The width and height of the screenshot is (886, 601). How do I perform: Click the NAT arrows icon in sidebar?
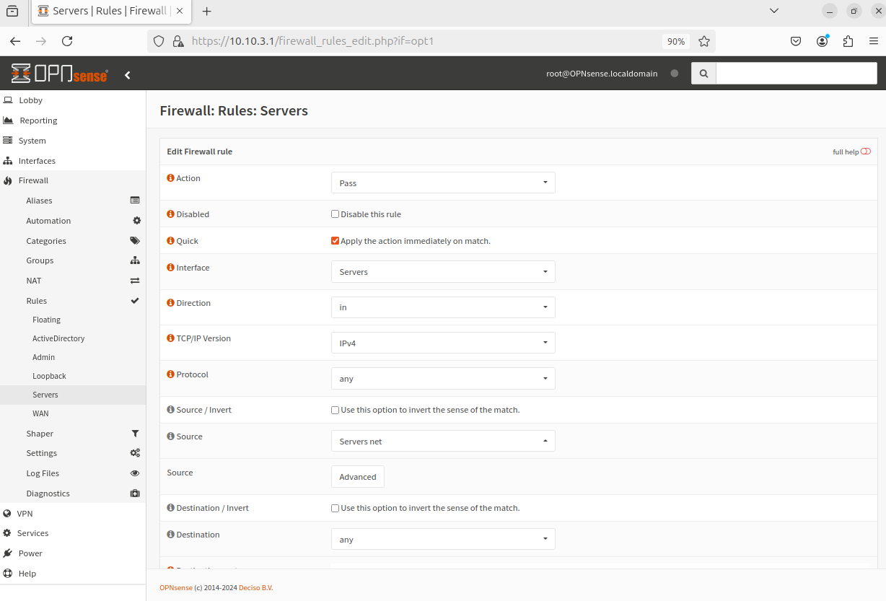tap(135, 281)
